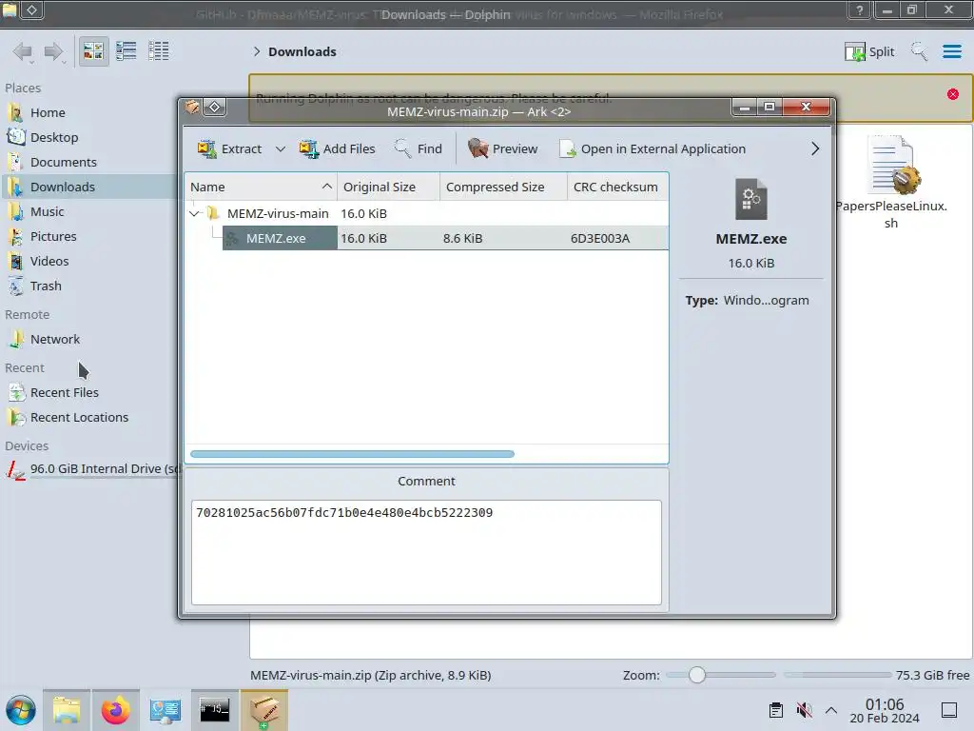Sort by Name column header
This screenshot has height=731, width=974.
tap(261, 188)
